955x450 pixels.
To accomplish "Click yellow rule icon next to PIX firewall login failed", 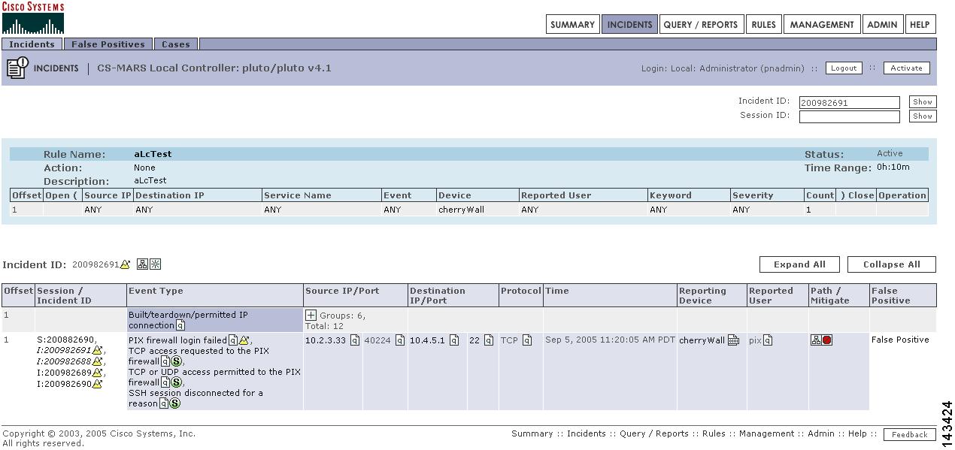I will point(244,340).
